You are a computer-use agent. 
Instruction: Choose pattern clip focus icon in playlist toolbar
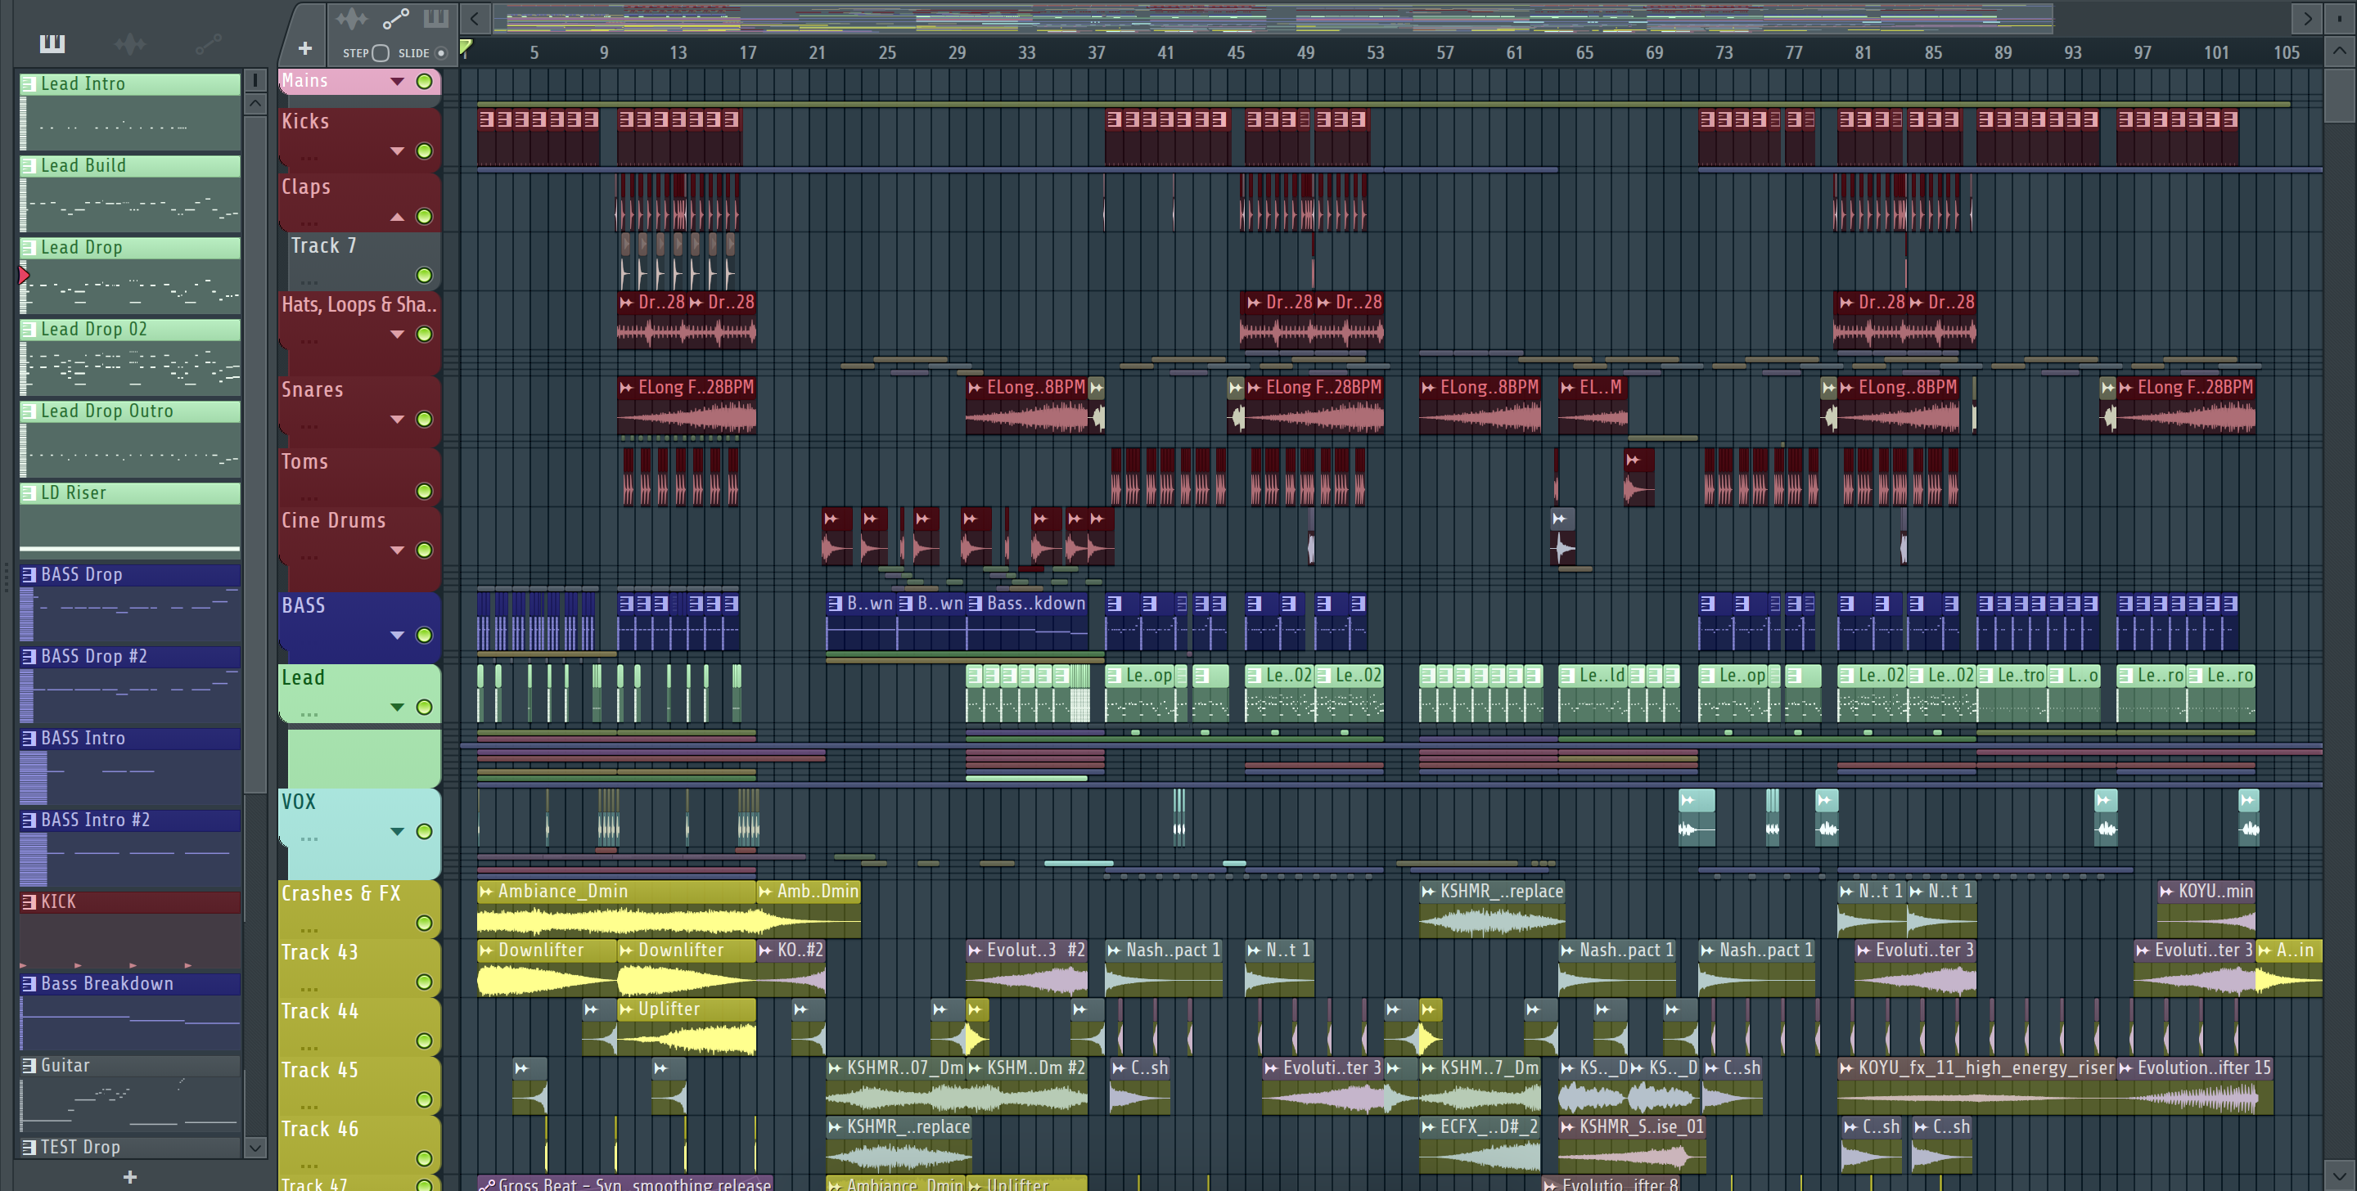435,18
